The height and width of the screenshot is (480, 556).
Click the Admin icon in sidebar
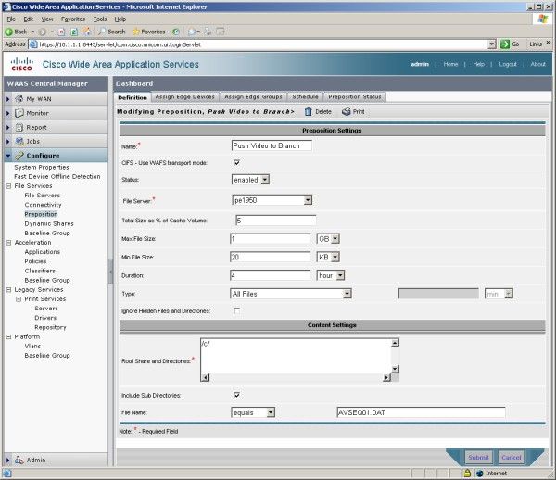coord(19,461)
